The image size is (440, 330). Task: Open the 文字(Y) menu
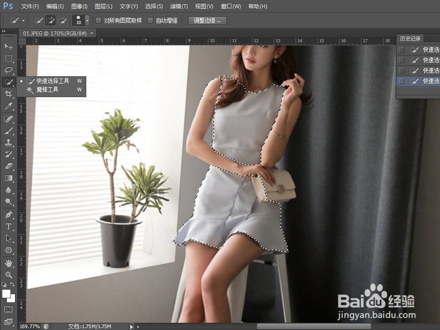[x=129, y=6]
